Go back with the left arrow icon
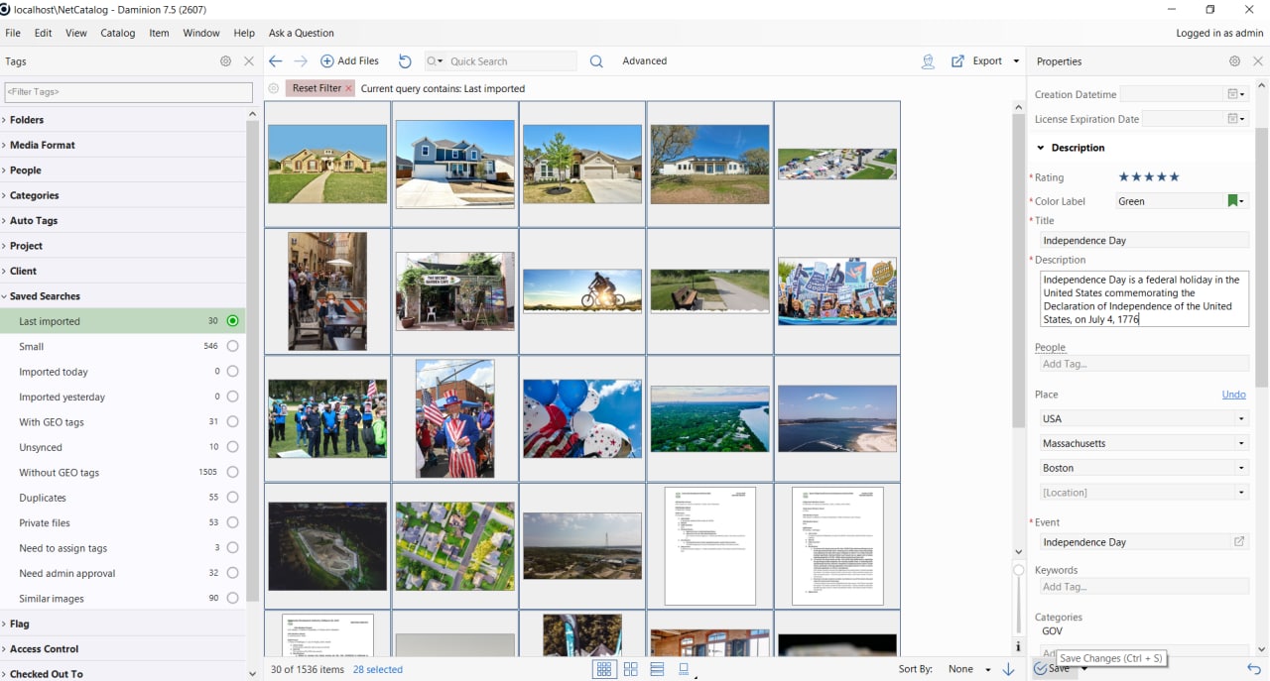 [276, 61]
